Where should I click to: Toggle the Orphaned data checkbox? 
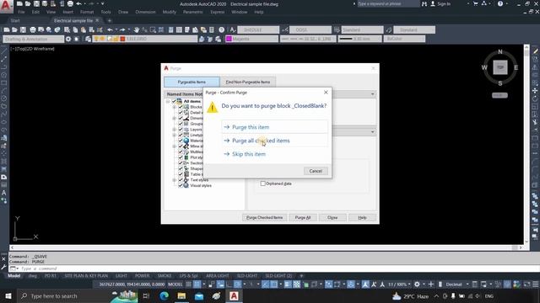click(x=262, y=183)
